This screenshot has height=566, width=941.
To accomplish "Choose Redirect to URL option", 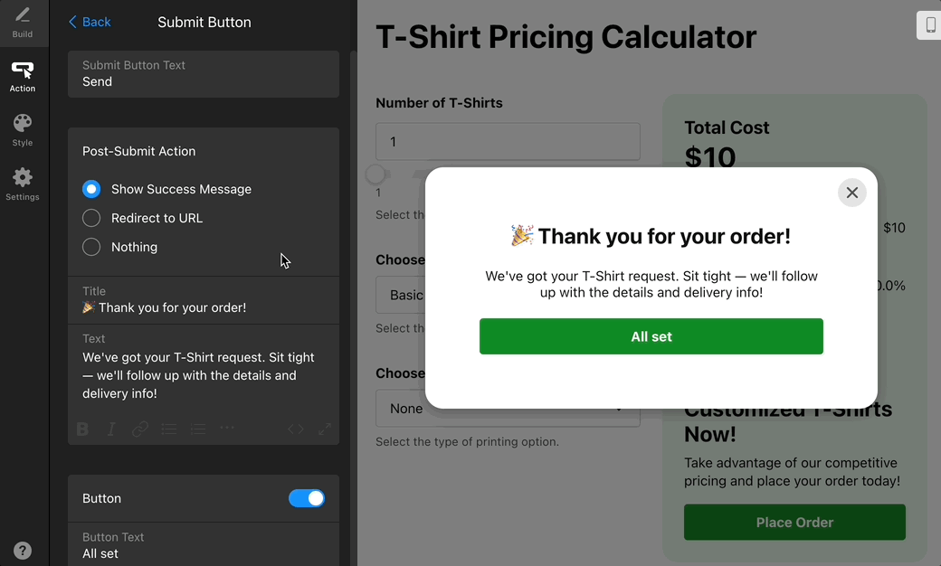I will 91,218.
